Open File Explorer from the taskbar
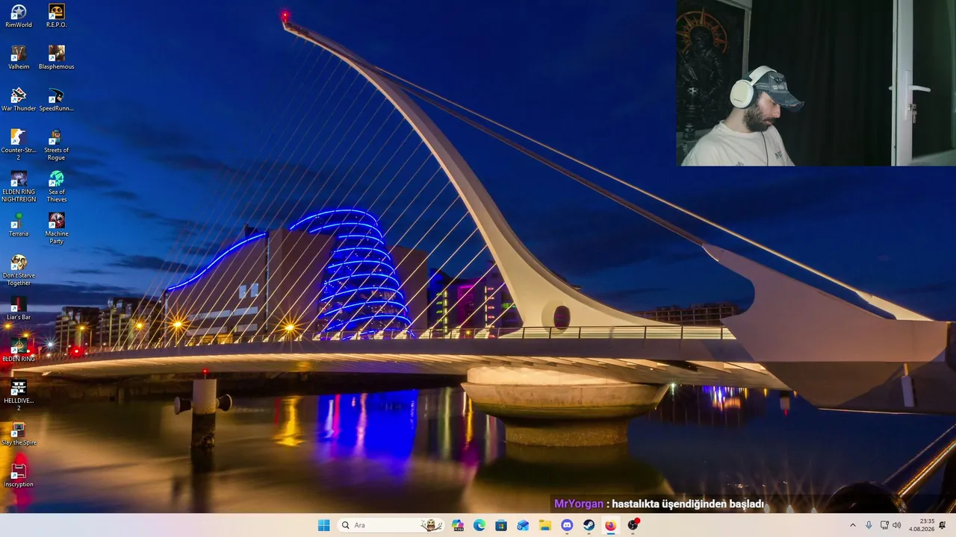The width and height of the screenshot is (956, 537). pos(545,525)
